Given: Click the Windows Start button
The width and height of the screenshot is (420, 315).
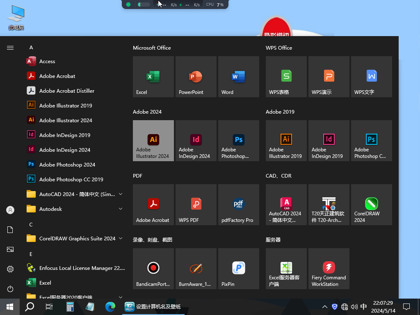Looking at the screenshot, I should pyautogui.click(x=10, y=307).
